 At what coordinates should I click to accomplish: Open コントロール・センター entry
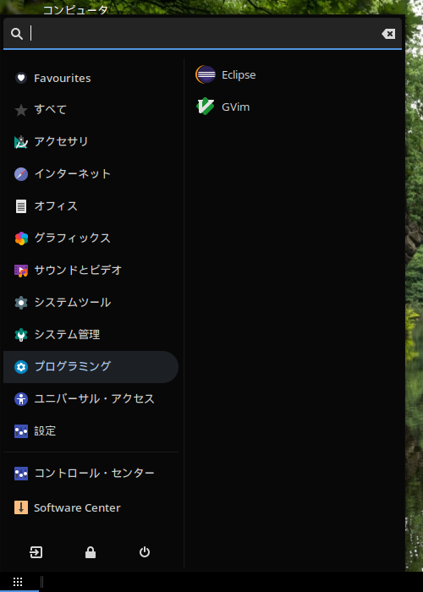click(91, 473)
